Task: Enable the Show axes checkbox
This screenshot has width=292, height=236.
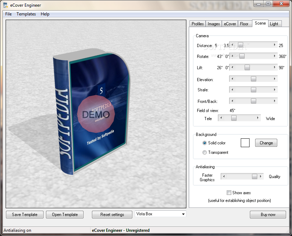Action: (229, 192)
